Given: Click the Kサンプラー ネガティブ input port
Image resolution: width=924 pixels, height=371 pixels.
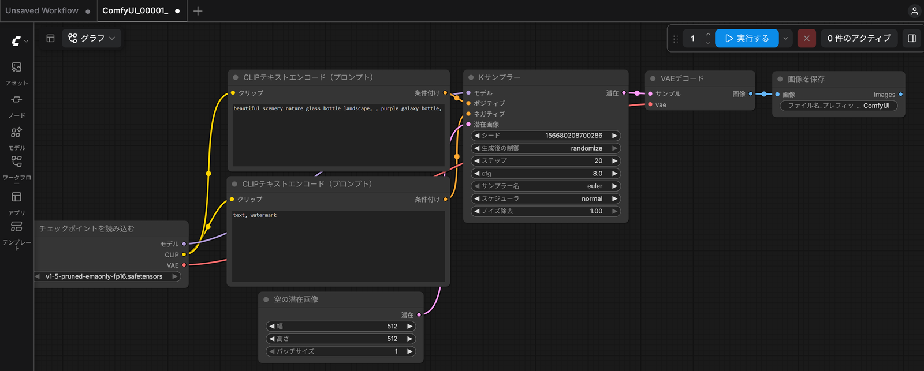Looking at the screenshot, I should coord(468,114).
